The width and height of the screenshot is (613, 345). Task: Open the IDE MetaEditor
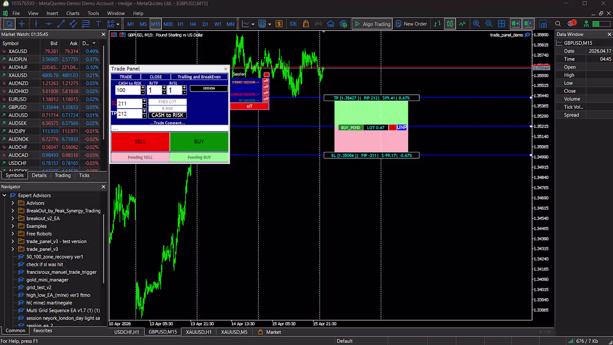293,24
